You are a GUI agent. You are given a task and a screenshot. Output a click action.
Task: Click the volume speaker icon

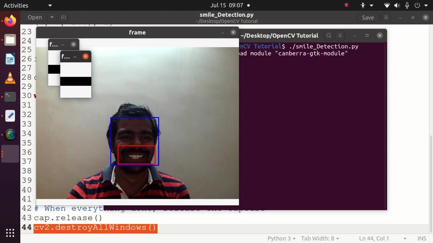(x=397, y=5)
